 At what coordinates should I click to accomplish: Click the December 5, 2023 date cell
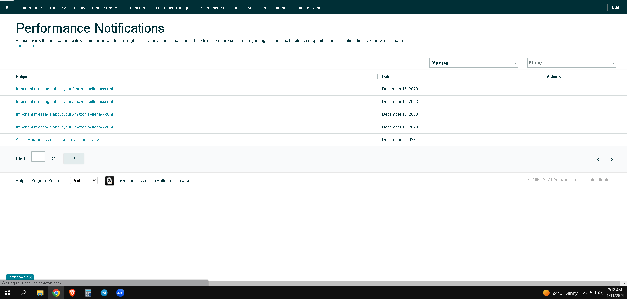click(x=399, y=140)
